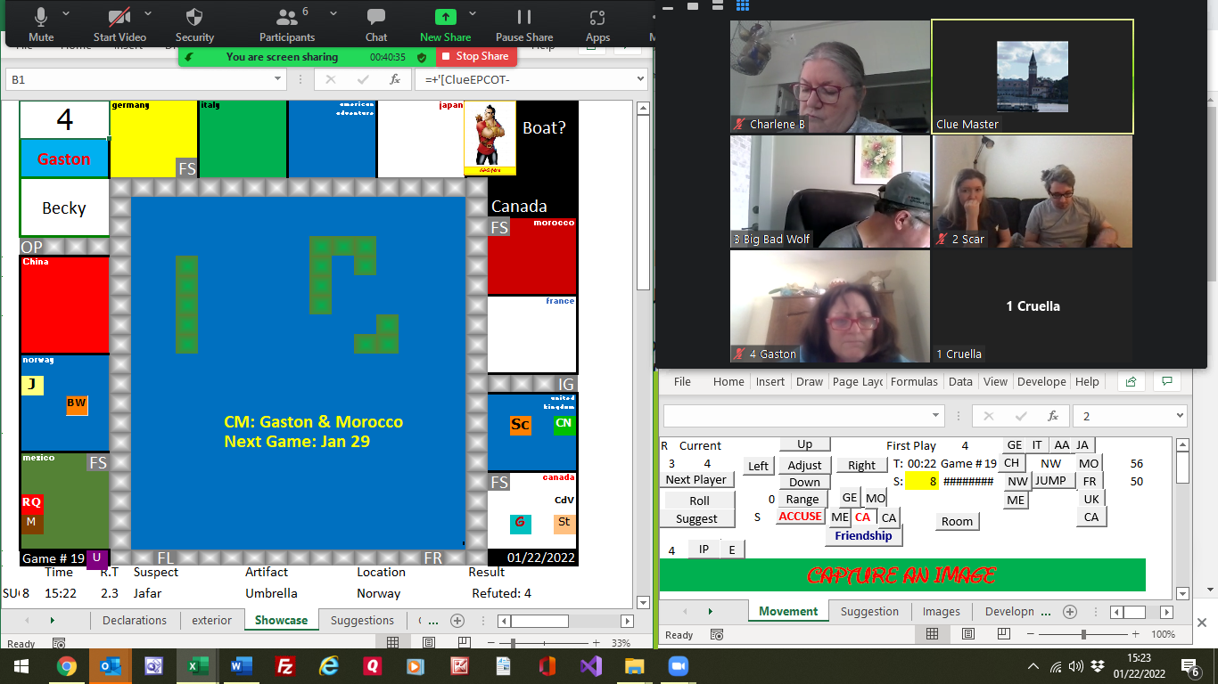Show hidden system tray icons
The height and width of the screenshot is (684, 1218).
coord(1033,666)
